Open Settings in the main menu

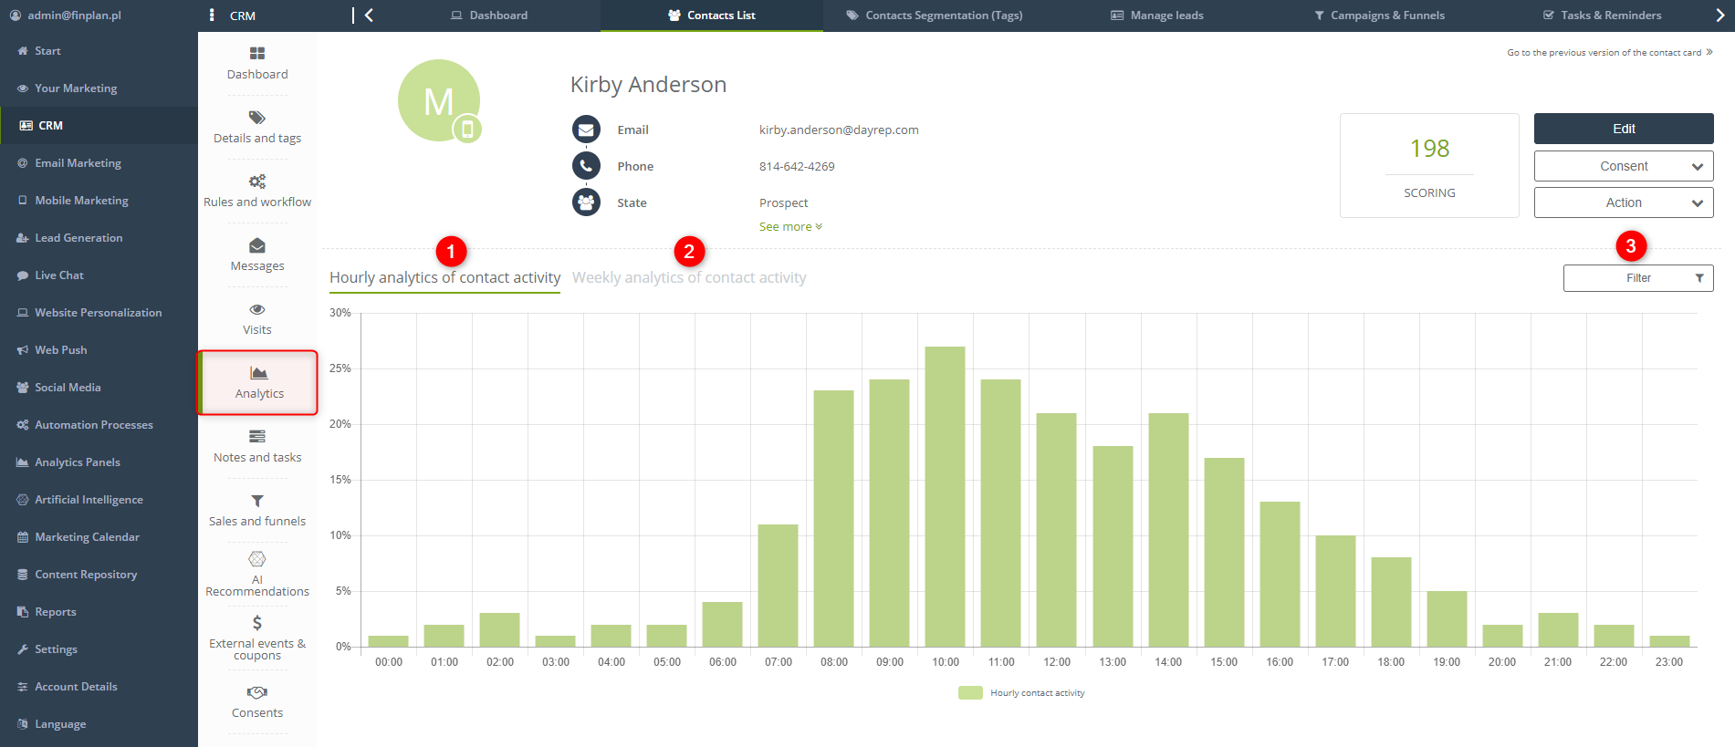click(99, 649)
